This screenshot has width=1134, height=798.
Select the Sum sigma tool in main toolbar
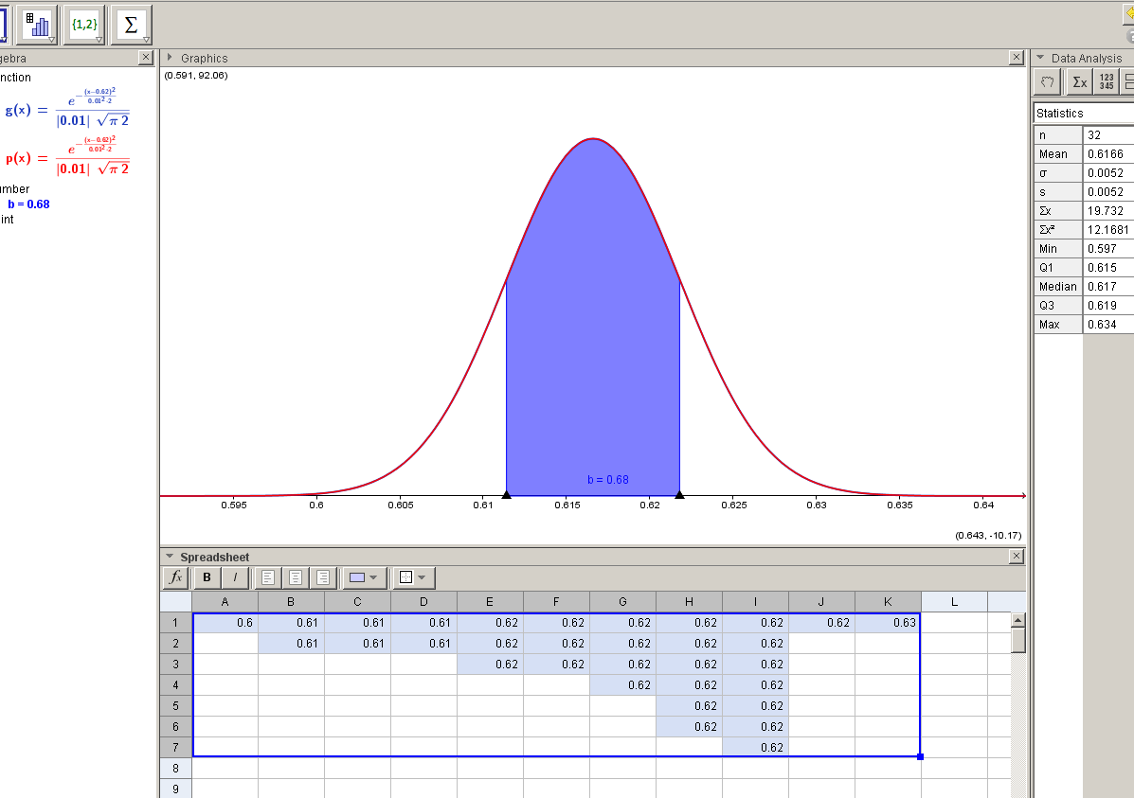(x=131, y=26)
